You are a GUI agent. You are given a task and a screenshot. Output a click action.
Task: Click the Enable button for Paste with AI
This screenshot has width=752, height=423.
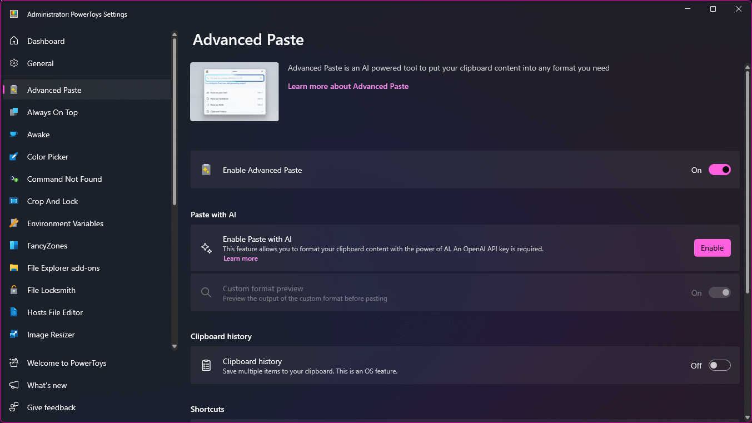(712, 248)
